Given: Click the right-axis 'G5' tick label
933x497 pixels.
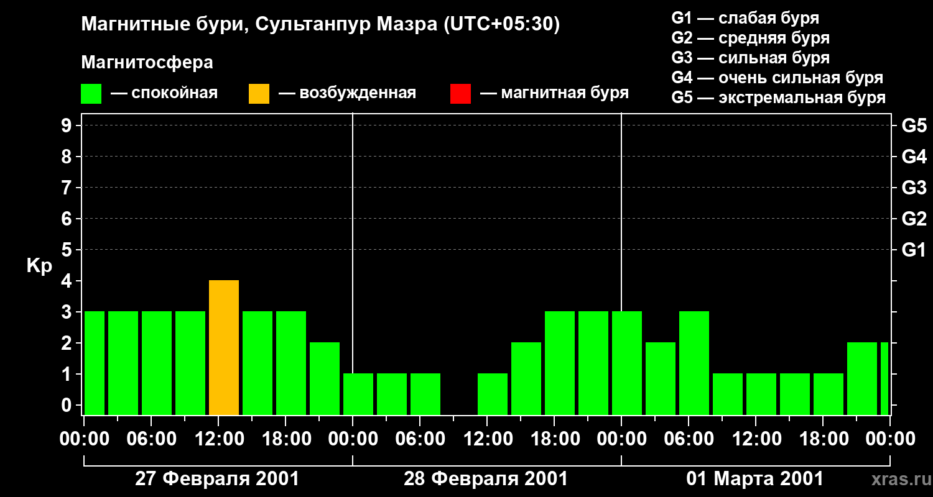Looking at the screenshot, I should point(914,125).
